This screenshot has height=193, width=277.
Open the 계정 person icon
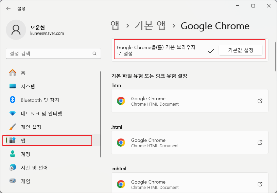tap(13, 154)
